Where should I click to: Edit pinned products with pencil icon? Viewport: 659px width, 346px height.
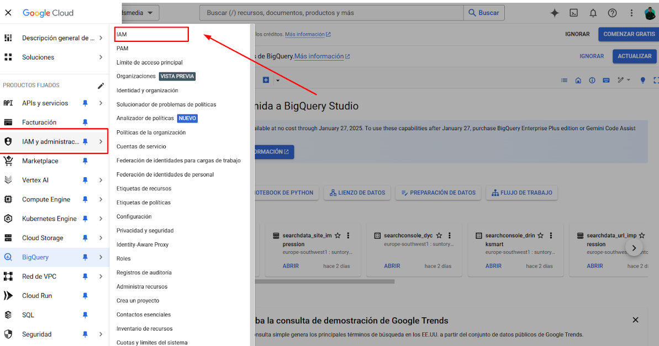click(x=101, y=86)
